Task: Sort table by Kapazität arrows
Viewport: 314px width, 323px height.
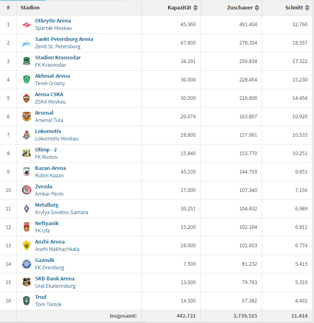Action: [x=196, y=8]
